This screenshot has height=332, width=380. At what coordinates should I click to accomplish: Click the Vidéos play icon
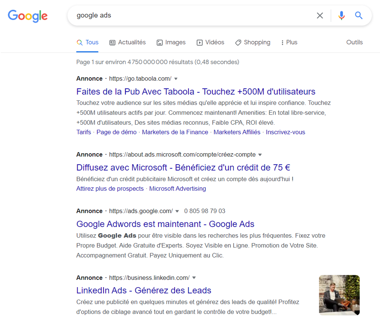(x=199, y=43)
